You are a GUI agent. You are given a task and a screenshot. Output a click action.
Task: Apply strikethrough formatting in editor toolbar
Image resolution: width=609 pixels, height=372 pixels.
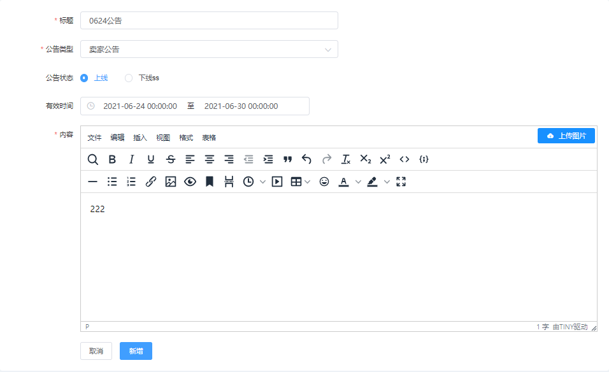click(x=170, y=159)
